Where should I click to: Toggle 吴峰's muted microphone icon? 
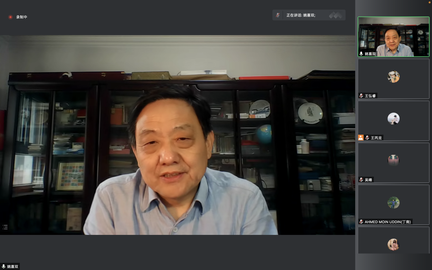pos(361,180)
